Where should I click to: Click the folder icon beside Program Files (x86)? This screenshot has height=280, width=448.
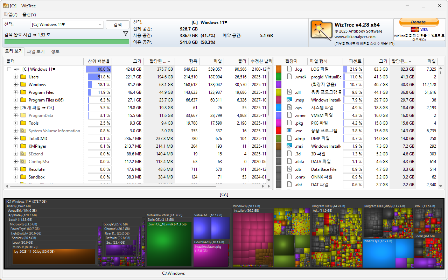[23, 100]
